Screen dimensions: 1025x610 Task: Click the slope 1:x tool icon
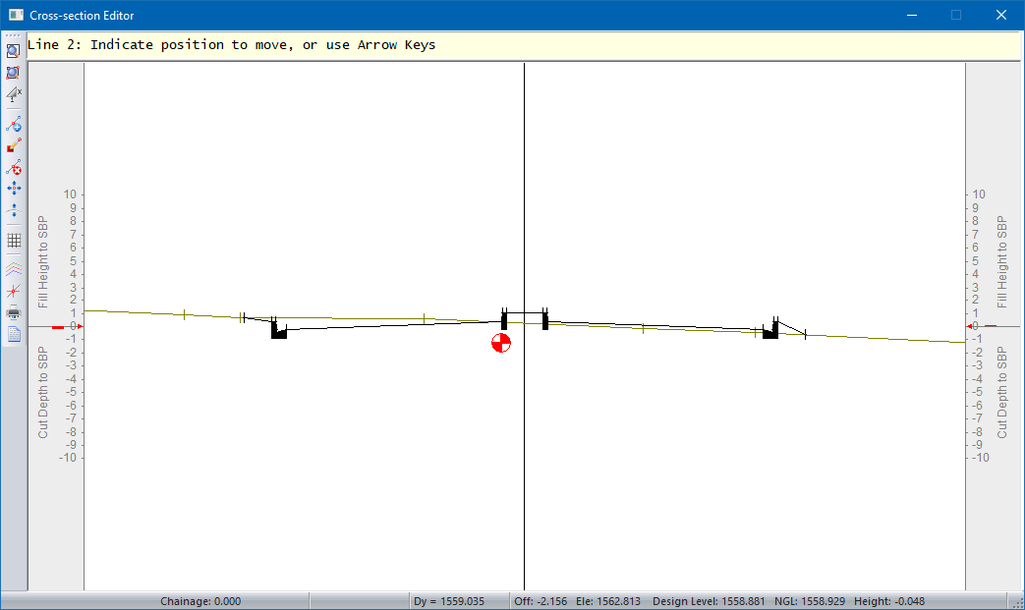point(14,95)
